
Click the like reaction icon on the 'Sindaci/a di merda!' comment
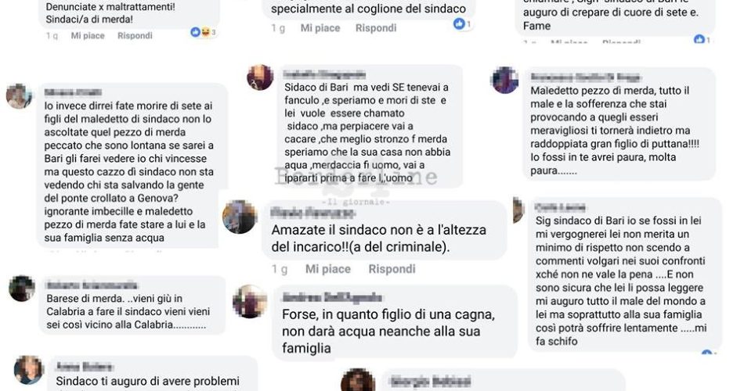(x=194, y=32)
